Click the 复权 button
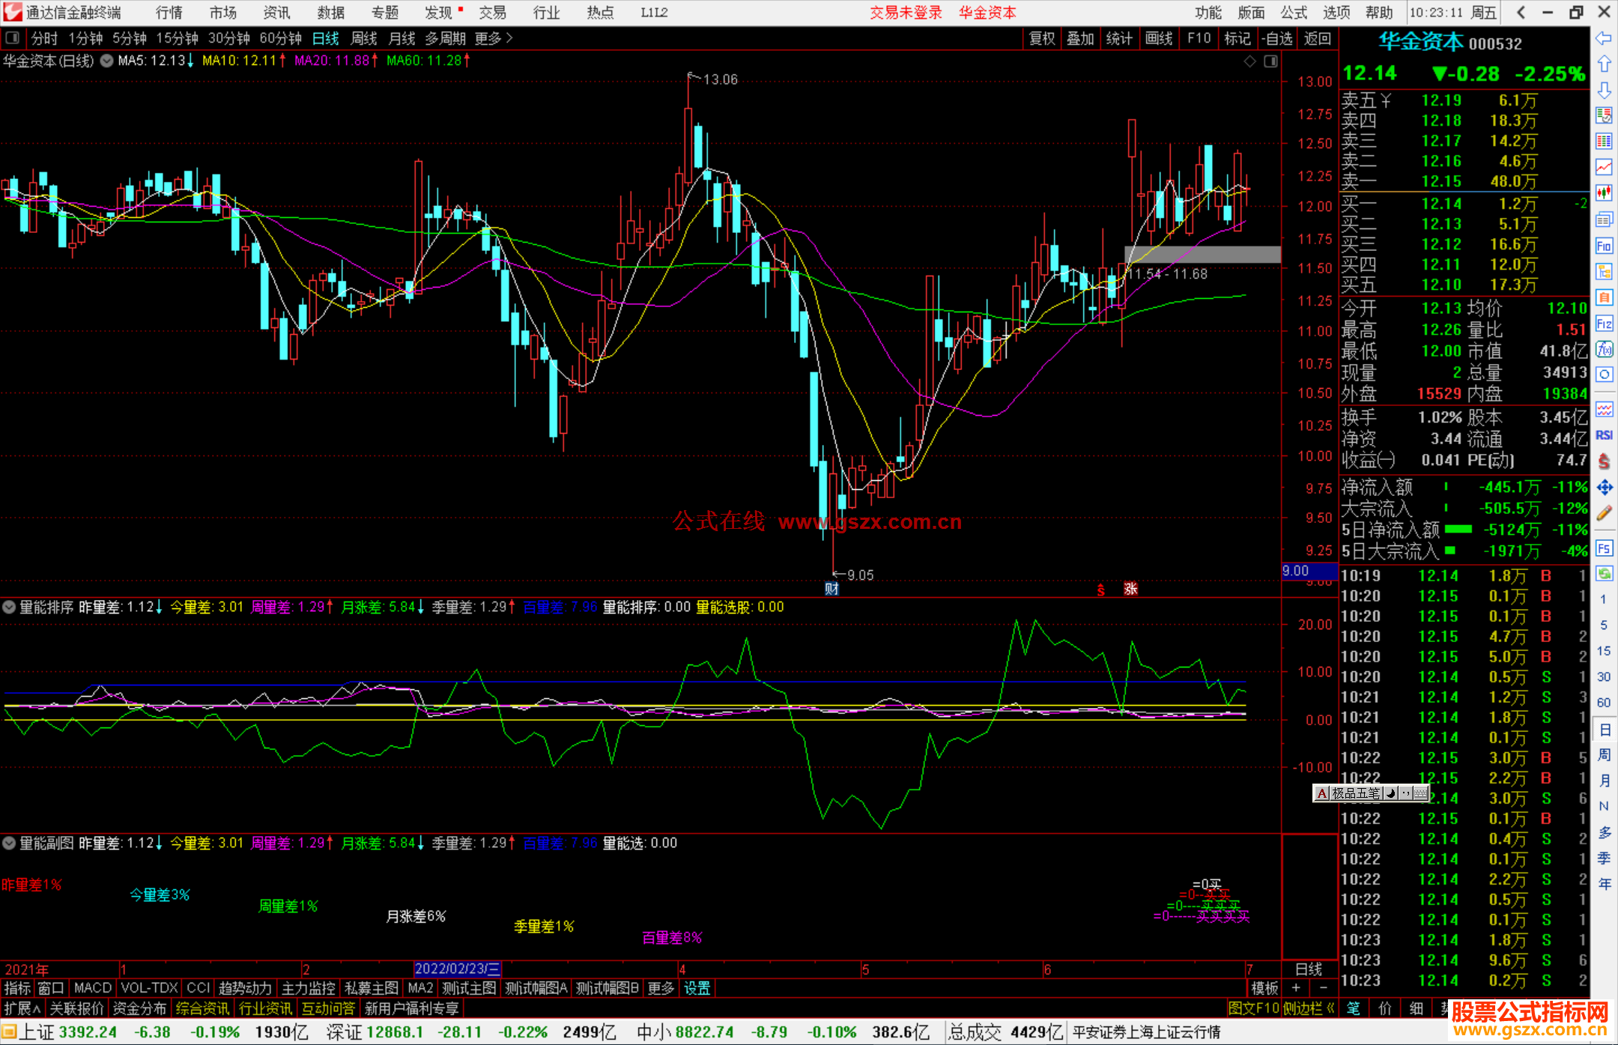Screen dimensions: 1618x1045 [x=1042, y=38]
